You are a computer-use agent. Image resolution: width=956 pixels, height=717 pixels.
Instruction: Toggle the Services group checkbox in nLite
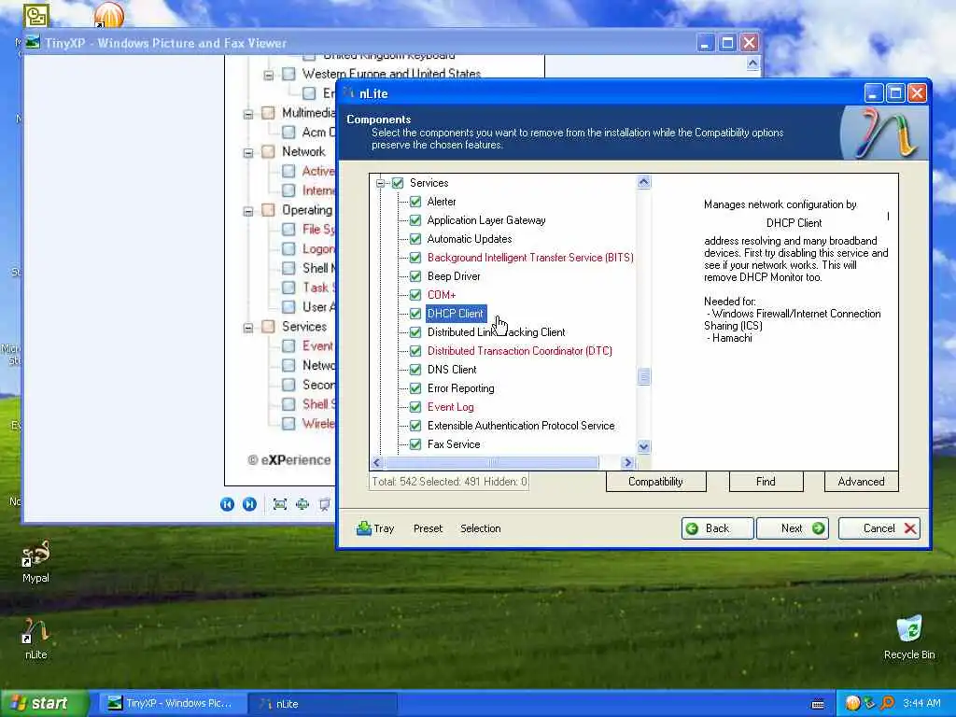[x=398, y=183]
